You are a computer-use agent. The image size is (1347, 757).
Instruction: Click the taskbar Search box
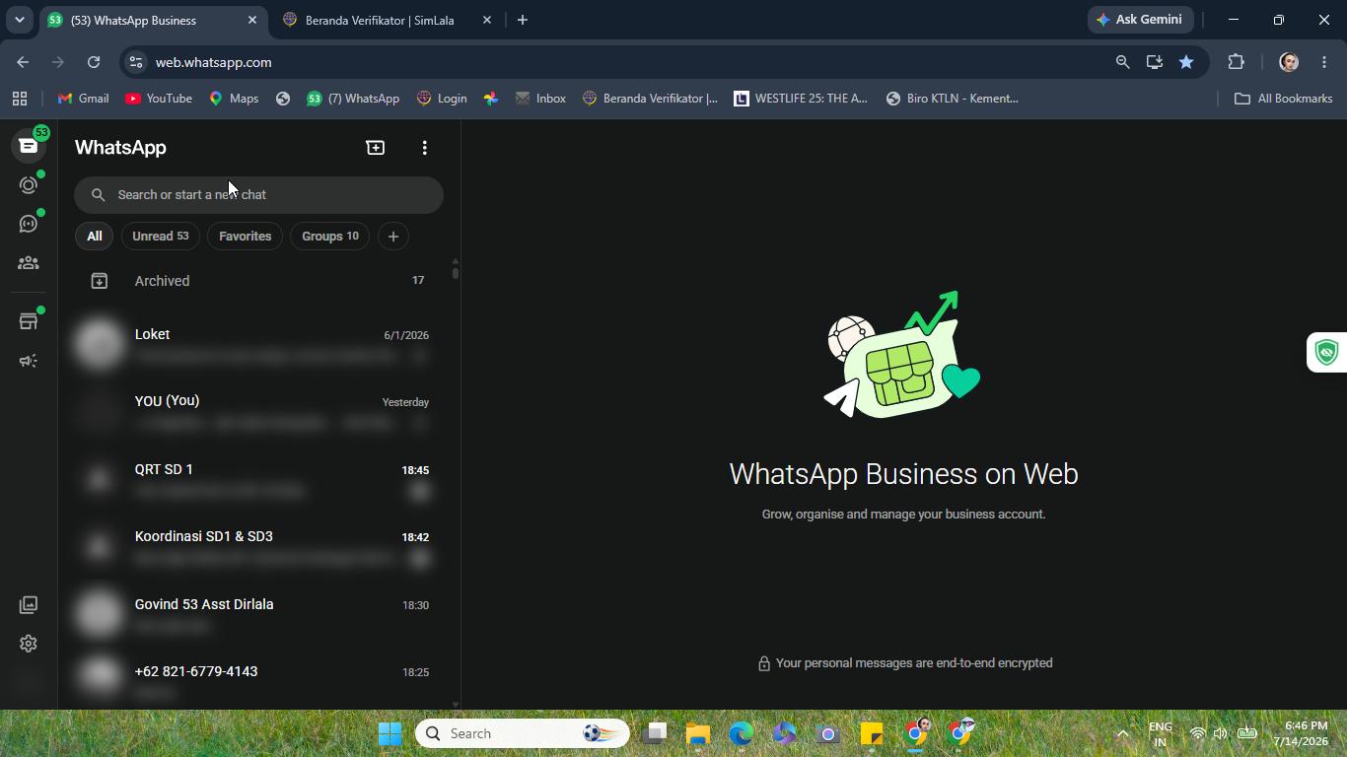[x=523, y=733]
